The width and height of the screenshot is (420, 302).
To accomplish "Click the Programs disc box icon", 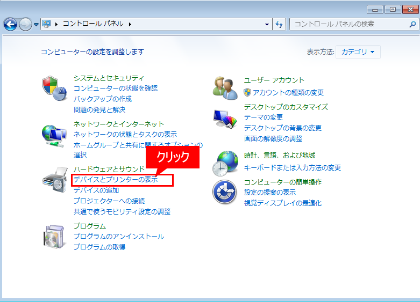I will pos(54,237).
